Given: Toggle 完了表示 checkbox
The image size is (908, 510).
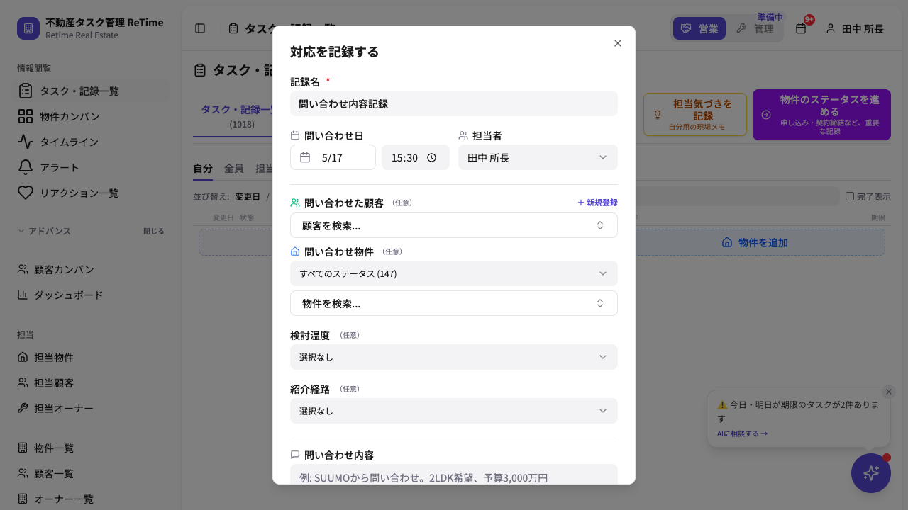Looking at the screenshot, I should 850,196.
